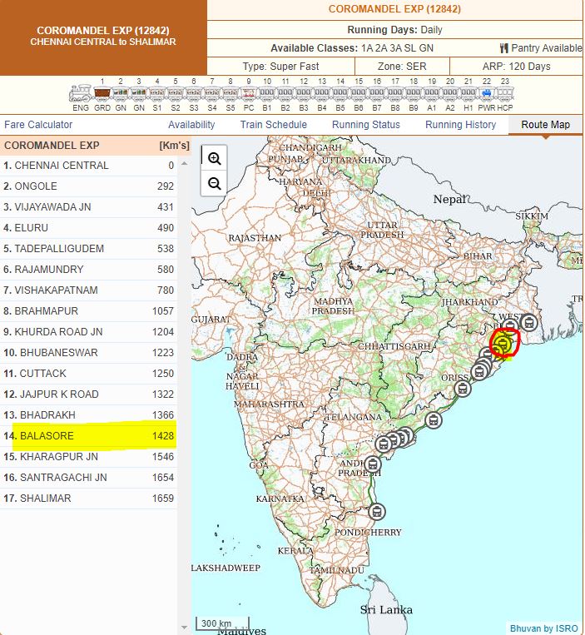
Task: Zoom in on the route map
Action: [214, 158]
